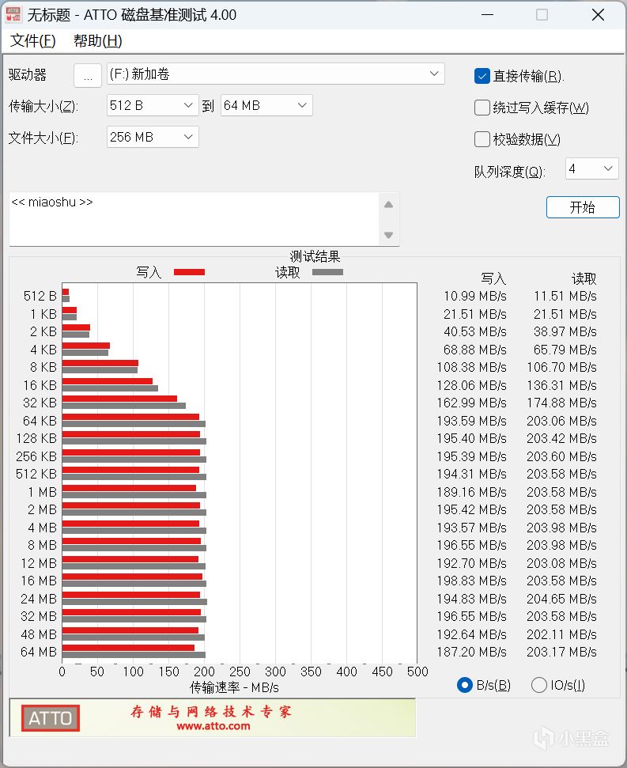Click the ATTO app icon in title bar
This screenshot has width=627, height=768.
[13, 15]
